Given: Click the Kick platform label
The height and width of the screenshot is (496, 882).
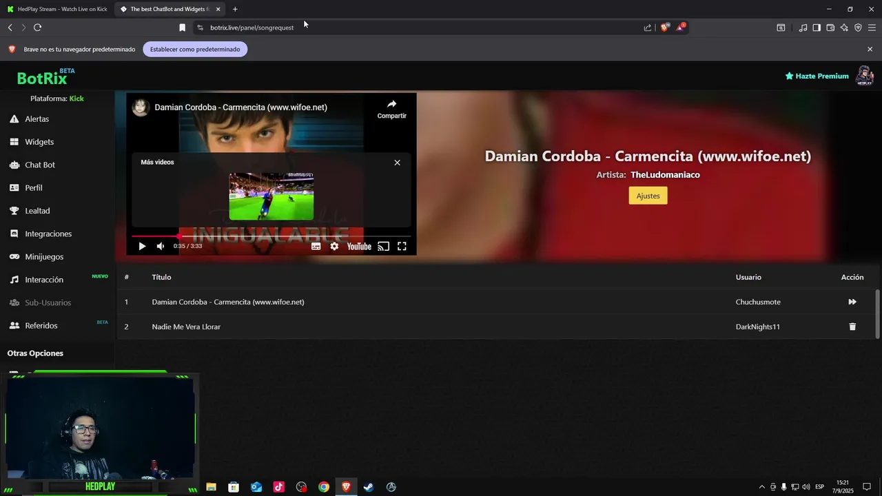Looking at the screenshot, I should (x=76, y=99).
